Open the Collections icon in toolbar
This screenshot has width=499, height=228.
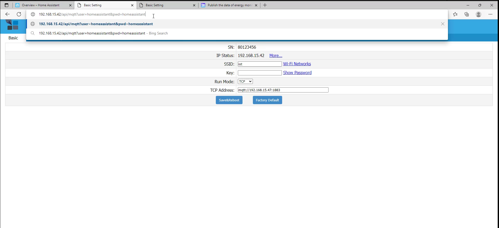[467, 14]
